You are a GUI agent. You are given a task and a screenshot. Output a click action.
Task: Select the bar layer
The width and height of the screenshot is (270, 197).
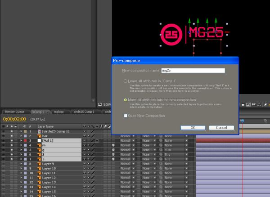[x=45, y=136]
